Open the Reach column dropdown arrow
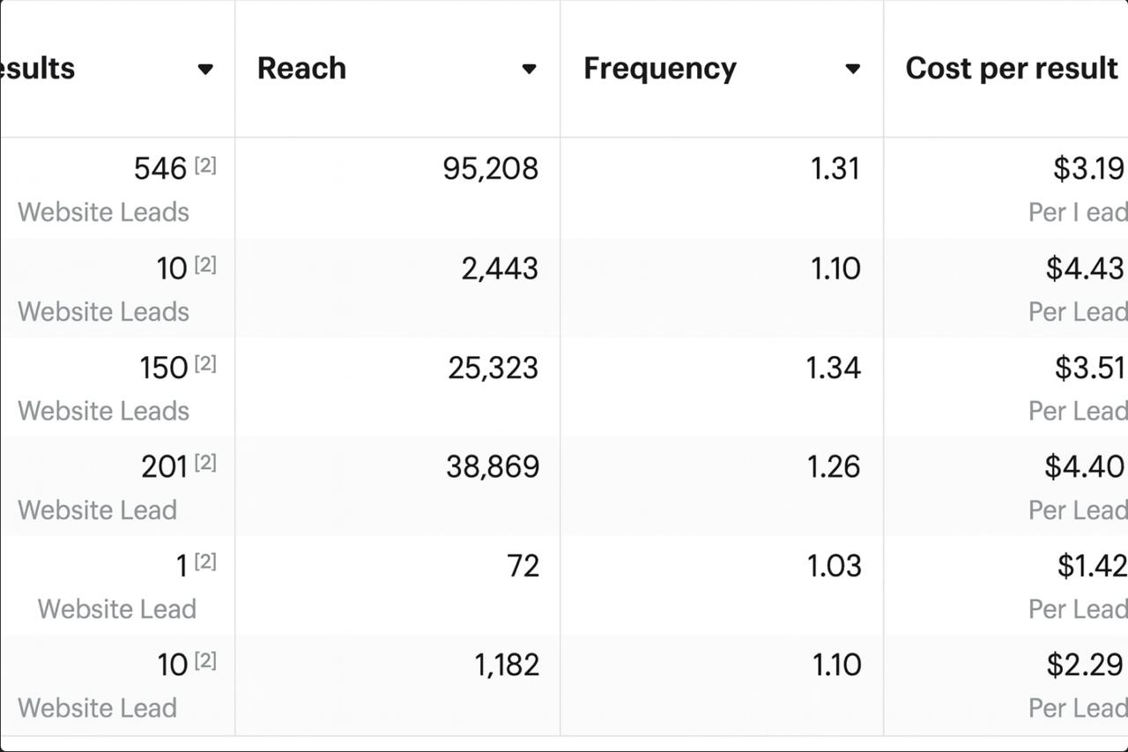The image size is (1128, 752). tap(529, 69)
